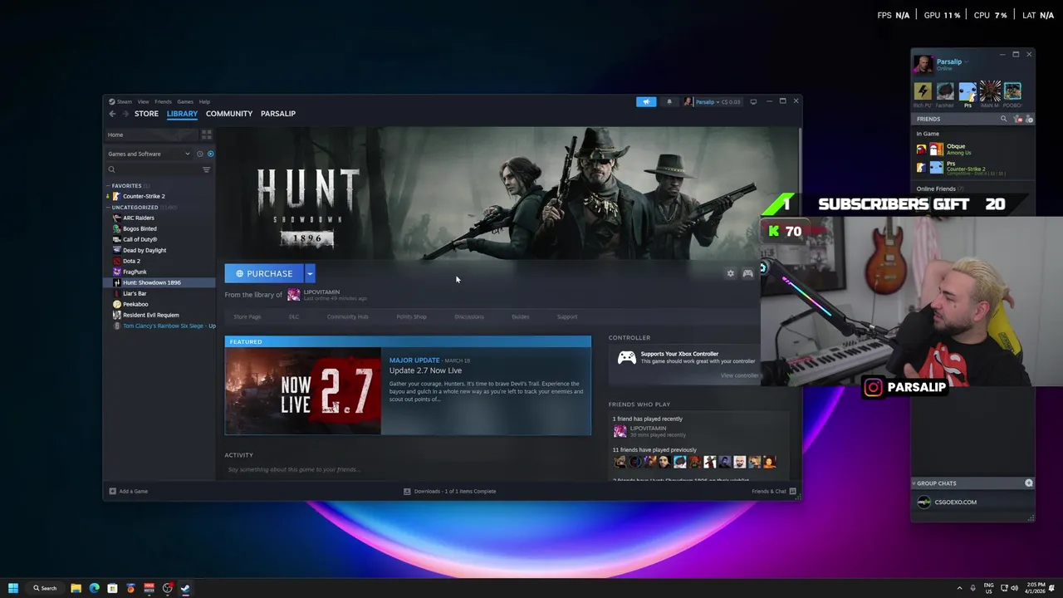Open the Games menu
The width and height of the screenshot is (1063, 598).
click(x=185, y=101)
